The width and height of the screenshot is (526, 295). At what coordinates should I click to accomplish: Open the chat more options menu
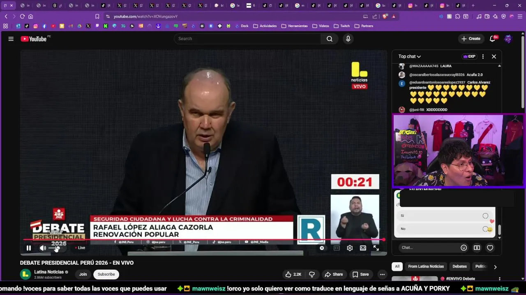pos(483,57)
